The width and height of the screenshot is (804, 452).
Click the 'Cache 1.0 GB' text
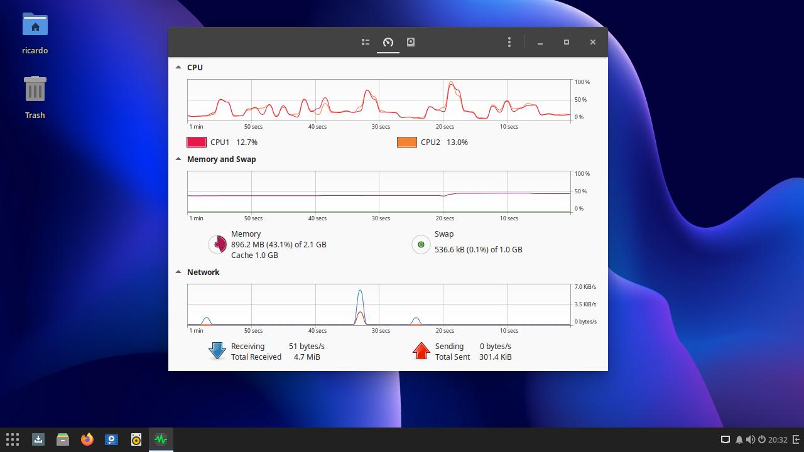coord(254,255)
